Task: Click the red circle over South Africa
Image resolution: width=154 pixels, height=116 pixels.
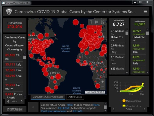Action: [x=98, y=86]
